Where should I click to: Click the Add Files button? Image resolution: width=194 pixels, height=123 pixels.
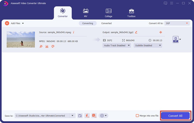click(13, 23)
